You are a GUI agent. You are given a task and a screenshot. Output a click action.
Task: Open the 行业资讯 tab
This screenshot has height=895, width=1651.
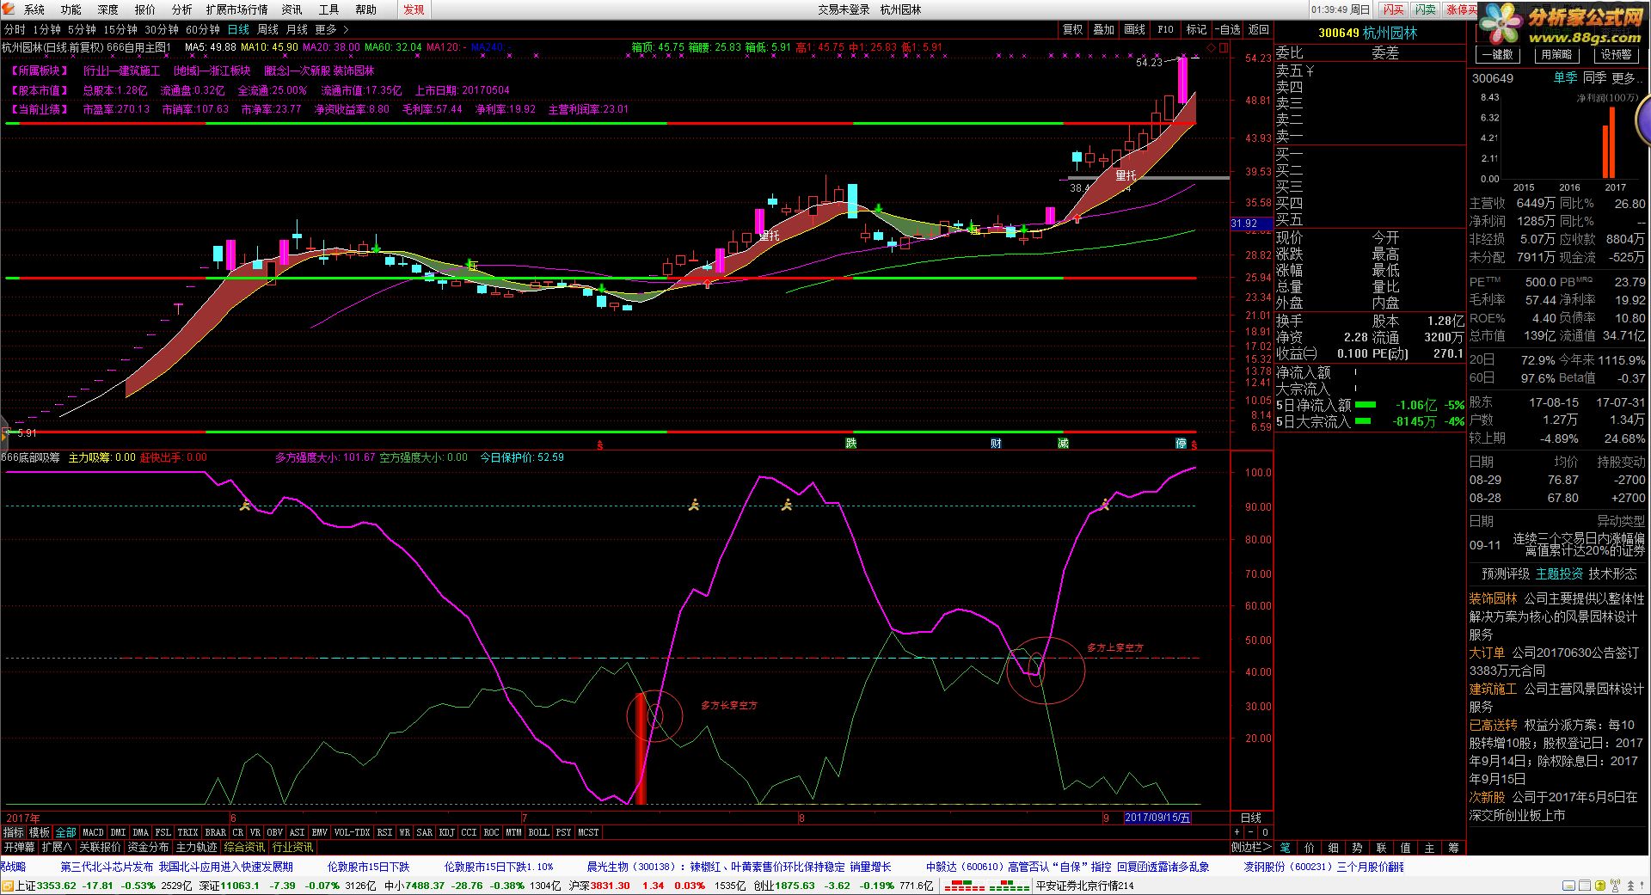292,847
